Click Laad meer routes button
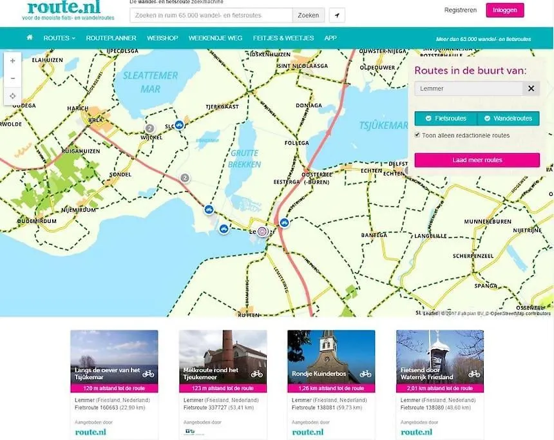554x440 pixels. pos(477,160)
